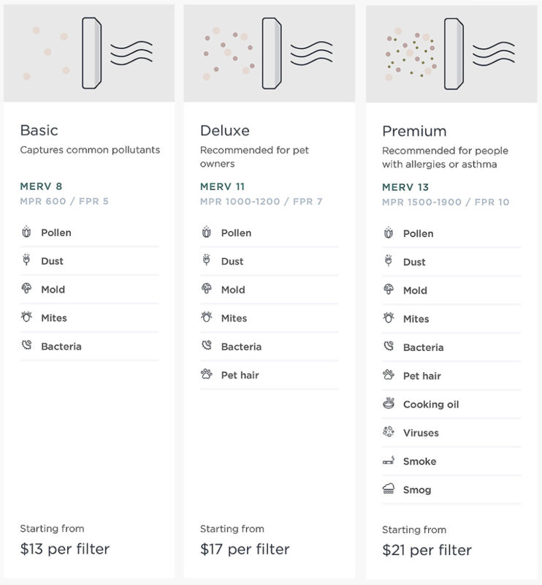Click the Viruses icon in Premium list
Viewport: 542px width, 585px height.
tap(389, 432)
